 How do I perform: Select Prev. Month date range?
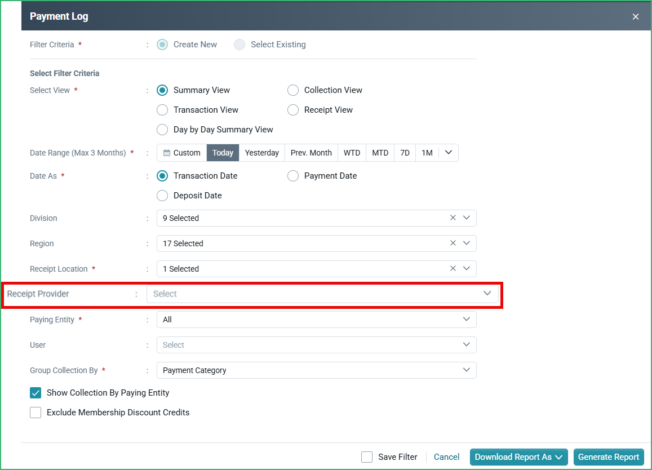(311, 153)
